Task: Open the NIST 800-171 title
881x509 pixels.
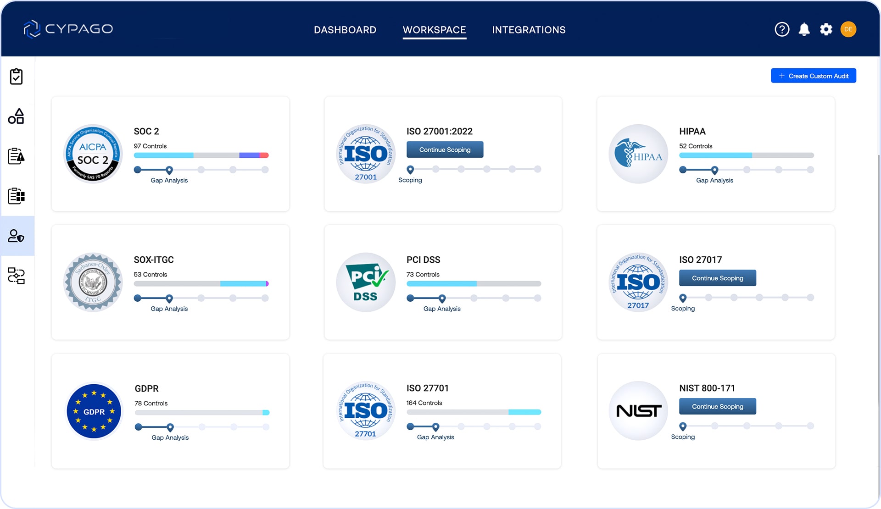Action: 707,388
